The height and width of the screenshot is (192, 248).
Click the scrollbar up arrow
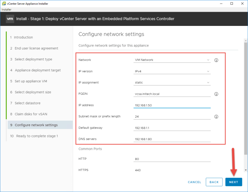click(x=246, y=41)
